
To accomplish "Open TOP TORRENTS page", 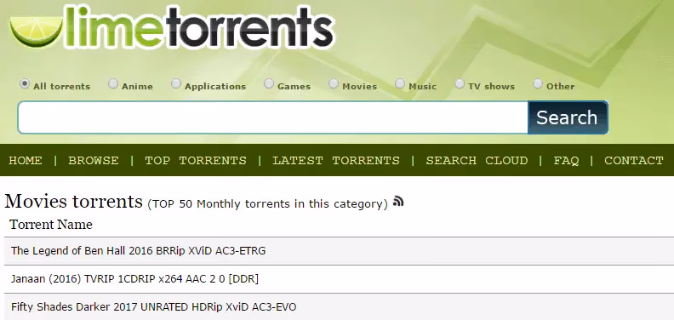I will click(196, 161).
